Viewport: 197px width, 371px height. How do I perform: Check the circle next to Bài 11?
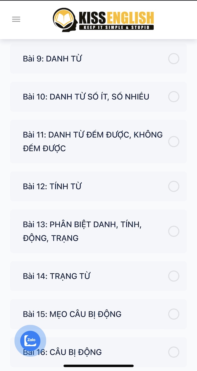tap(174, 141)
